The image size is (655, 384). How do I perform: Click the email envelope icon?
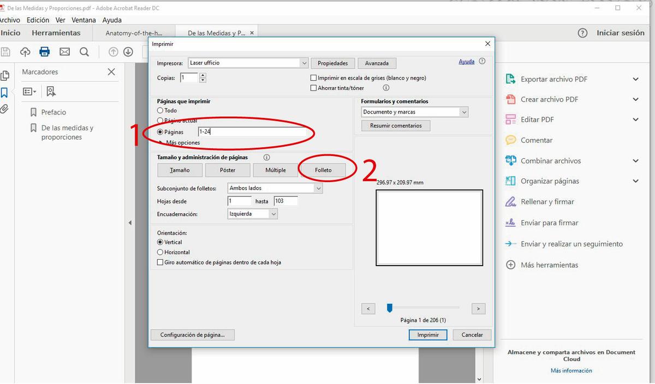(64, 52)
